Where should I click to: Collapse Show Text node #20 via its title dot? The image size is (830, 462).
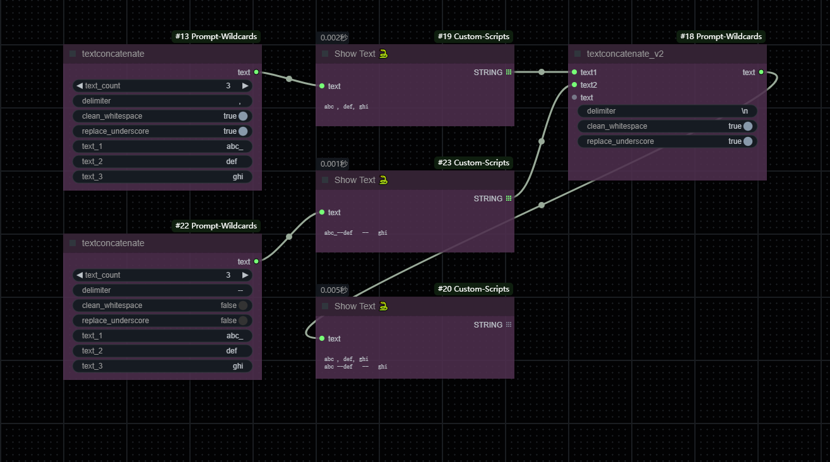point(325,307)
